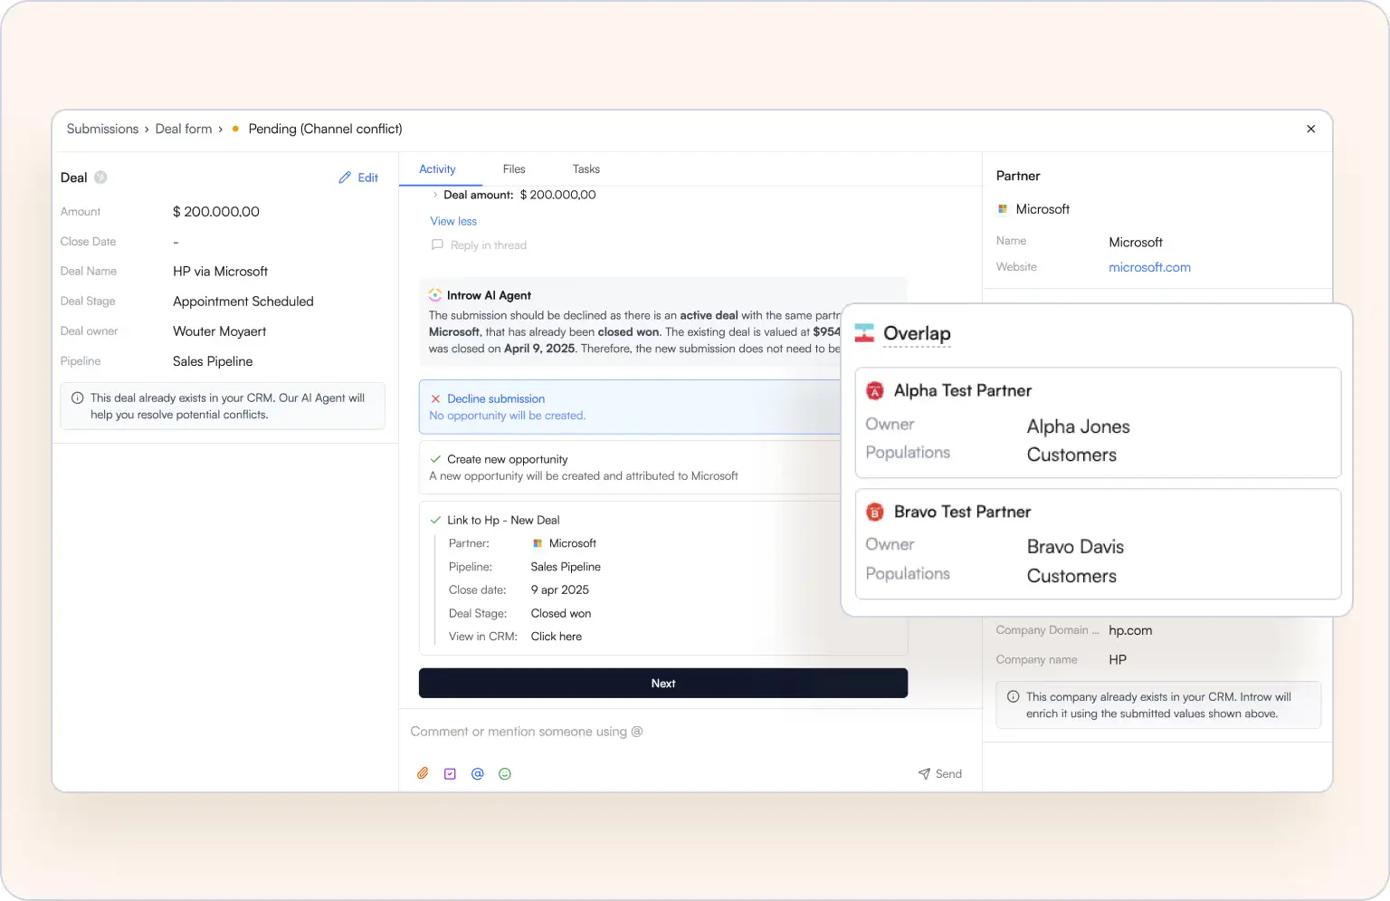The width and height of the screenshot is (1390, 901).
Task: Click the Bravo Test Partner card title
Action: 963,512
